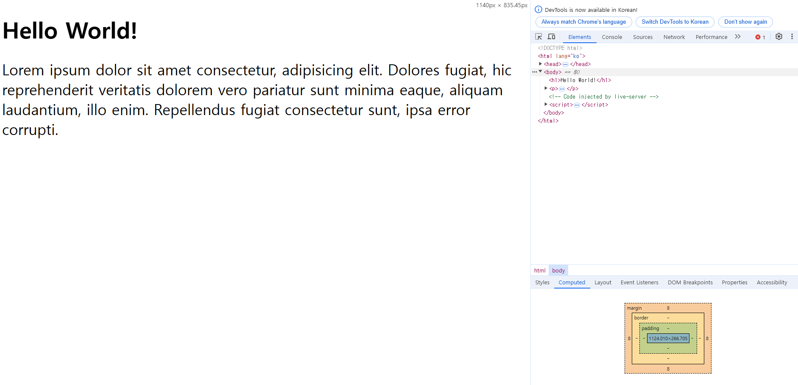Switch to the Styles pane tab

[x=542, y=283]
